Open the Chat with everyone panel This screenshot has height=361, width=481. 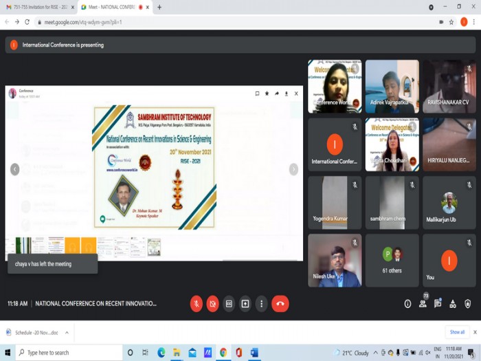coord(438,304)
